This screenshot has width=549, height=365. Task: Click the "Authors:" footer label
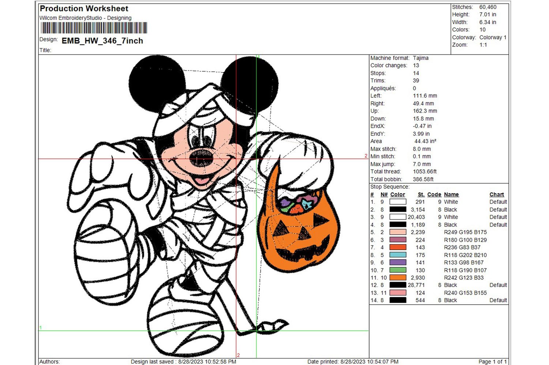click(49, 362)
